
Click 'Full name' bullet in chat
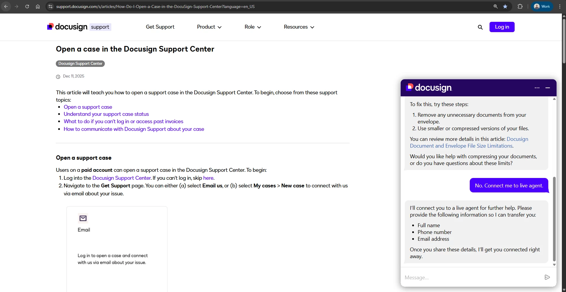429,225
